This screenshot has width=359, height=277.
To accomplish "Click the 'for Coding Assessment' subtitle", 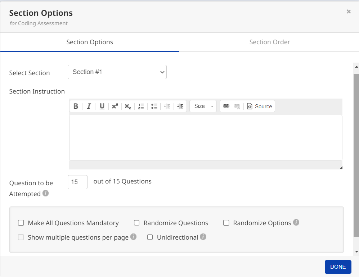I will pyautogui.click(x=39, y=23).
